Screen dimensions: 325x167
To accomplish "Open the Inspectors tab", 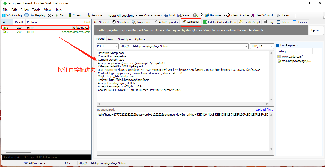I will coord(141,22).
